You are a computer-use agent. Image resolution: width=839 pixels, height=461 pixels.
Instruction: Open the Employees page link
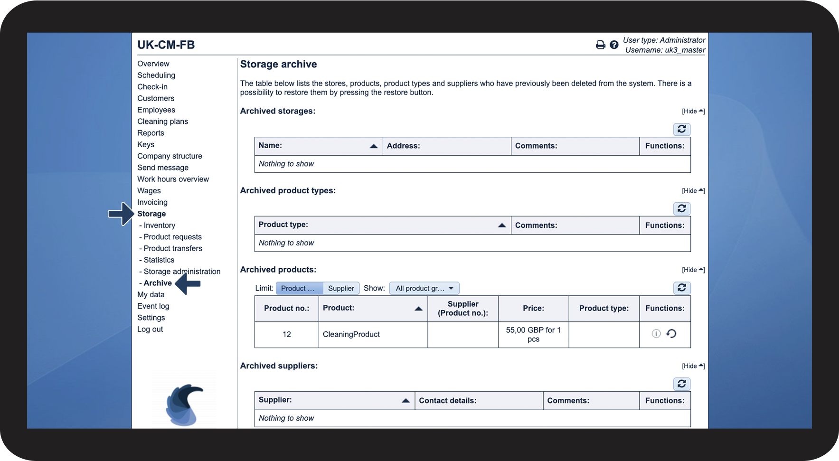click(156, 110)
